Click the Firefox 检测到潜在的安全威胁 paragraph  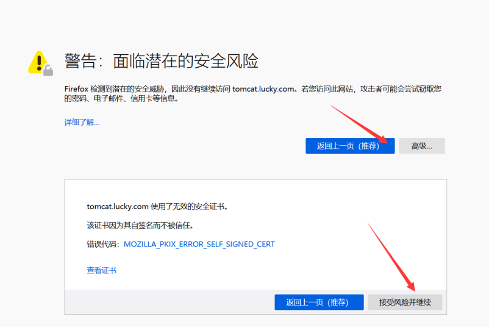click(253, 93)
